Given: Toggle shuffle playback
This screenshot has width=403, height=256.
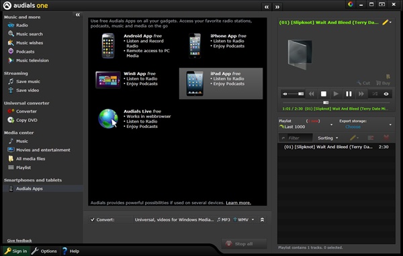Looking at the screenshot, I should (x=375, y=94).
